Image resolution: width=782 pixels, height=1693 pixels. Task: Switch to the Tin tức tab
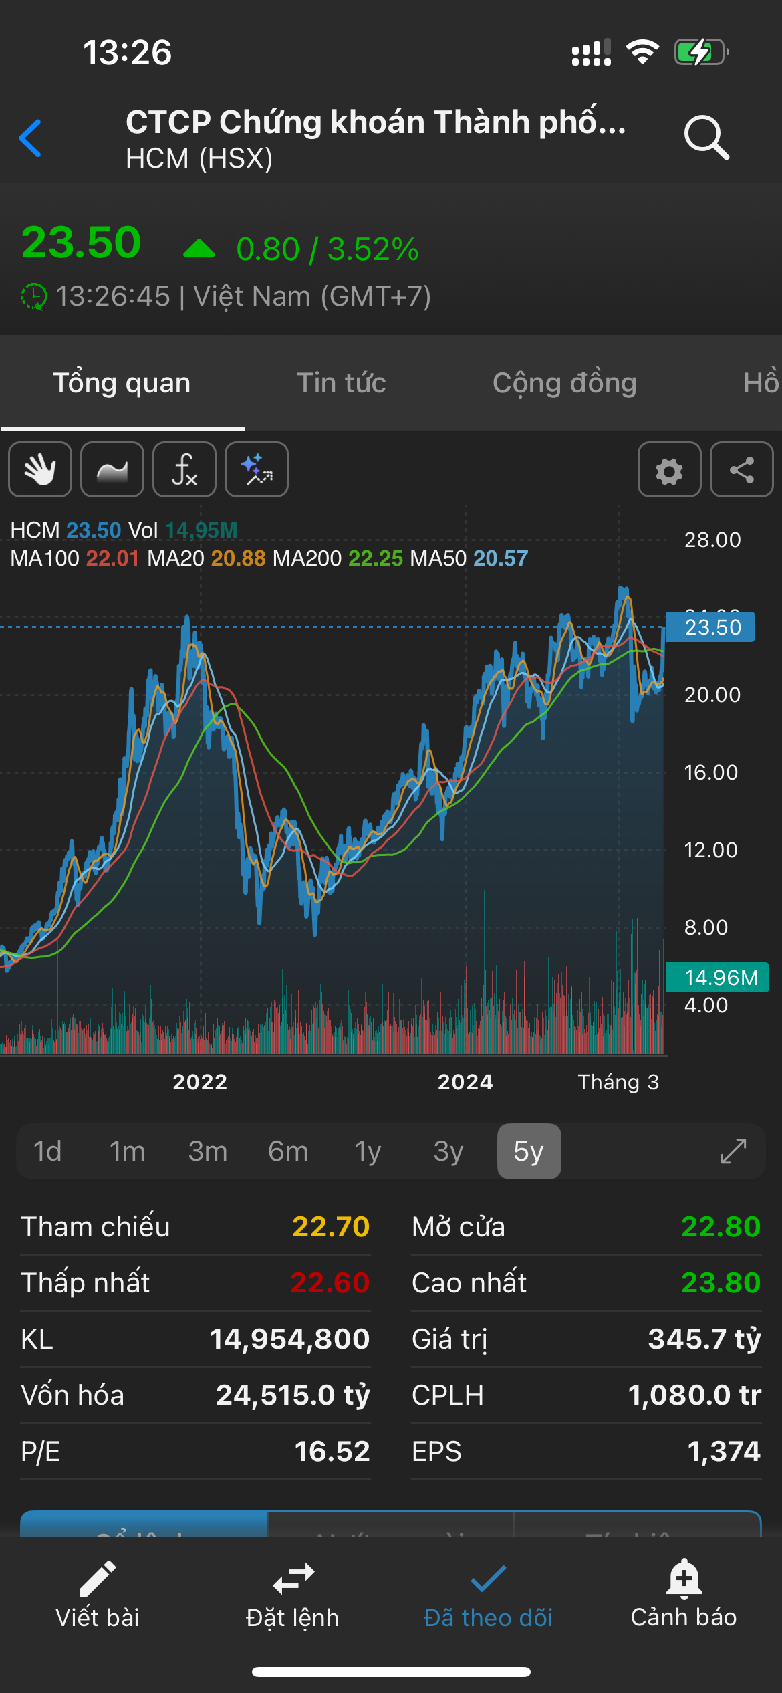pos(342,383)
